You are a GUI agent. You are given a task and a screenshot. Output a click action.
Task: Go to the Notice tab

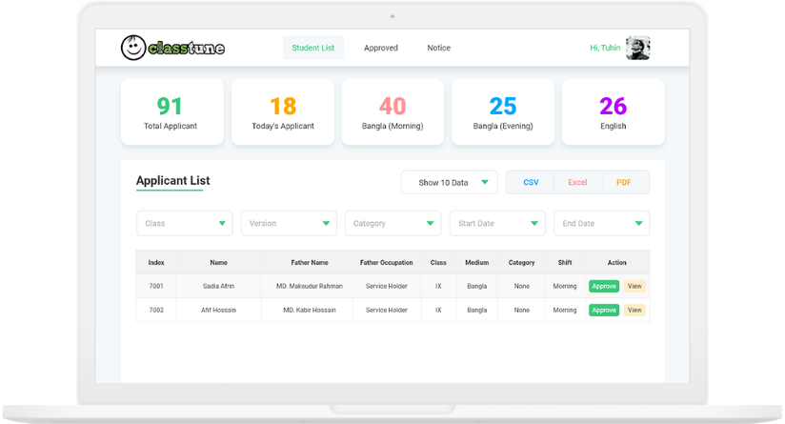click(x=438, y=48)
